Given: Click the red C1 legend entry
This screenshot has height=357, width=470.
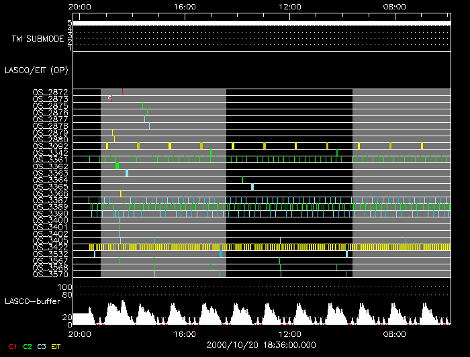Looking at the screenshot, I should click(12, 346).
